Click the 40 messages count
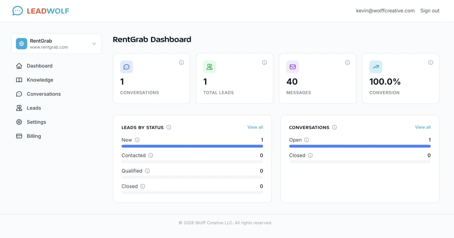 (x=292, y=82)
